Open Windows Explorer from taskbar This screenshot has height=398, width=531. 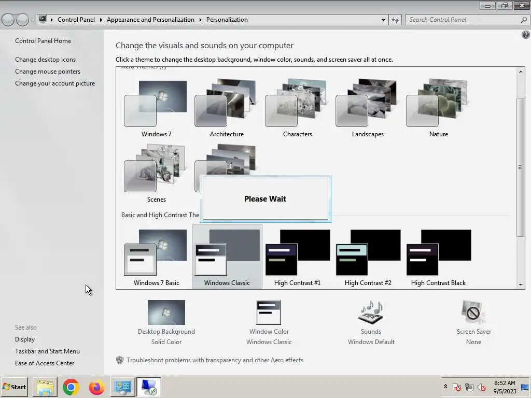(x=45, y=387)
